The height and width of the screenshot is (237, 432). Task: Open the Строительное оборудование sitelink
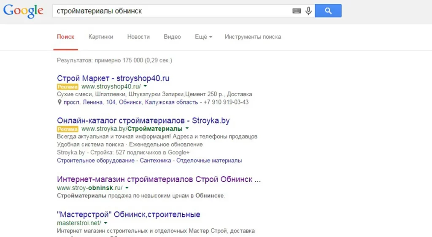96,161
